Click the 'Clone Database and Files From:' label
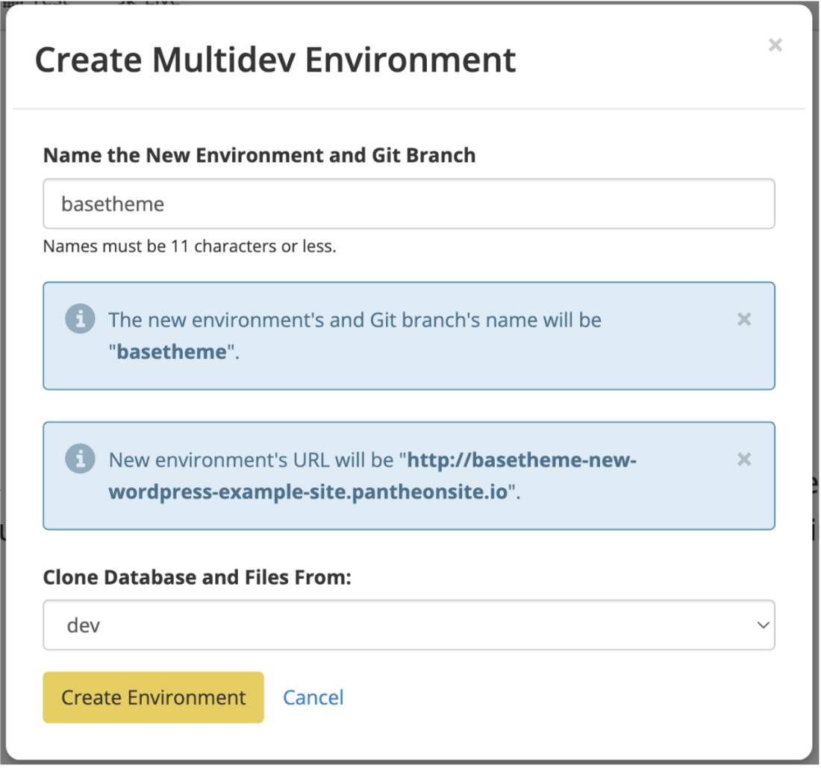 point(197,577)
